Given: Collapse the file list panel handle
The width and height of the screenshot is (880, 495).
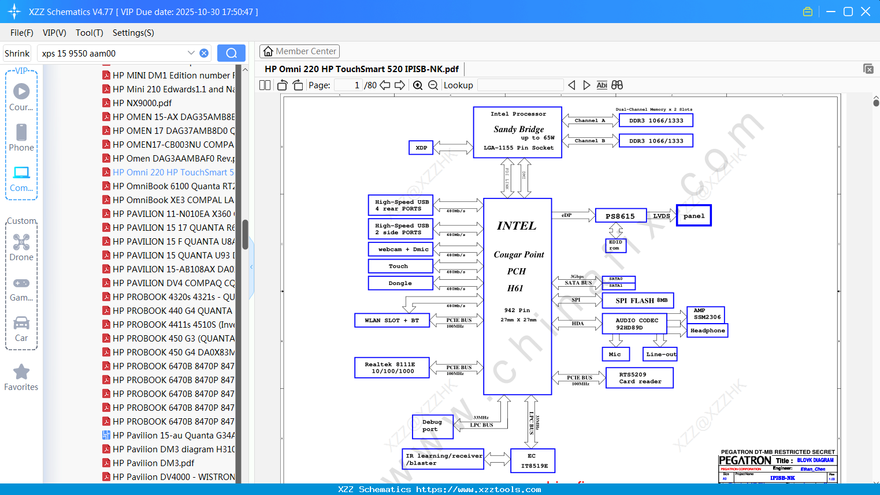Looking at the screenshot, I should (251, 267).
